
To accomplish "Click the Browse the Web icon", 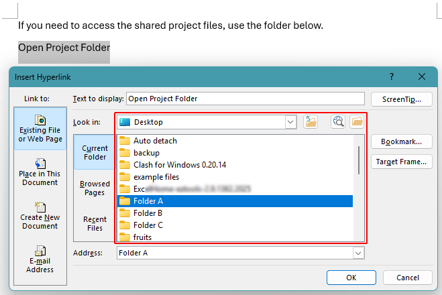I will (x=338, y=122).
